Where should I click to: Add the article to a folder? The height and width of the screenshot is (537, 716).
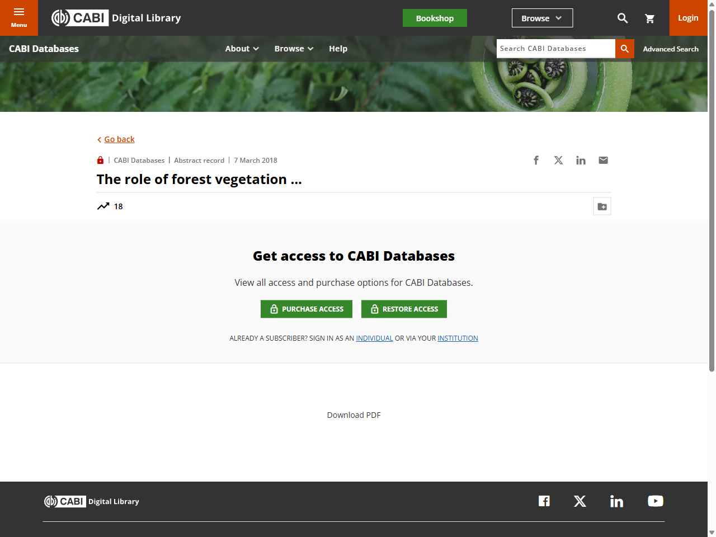point(602,206)
